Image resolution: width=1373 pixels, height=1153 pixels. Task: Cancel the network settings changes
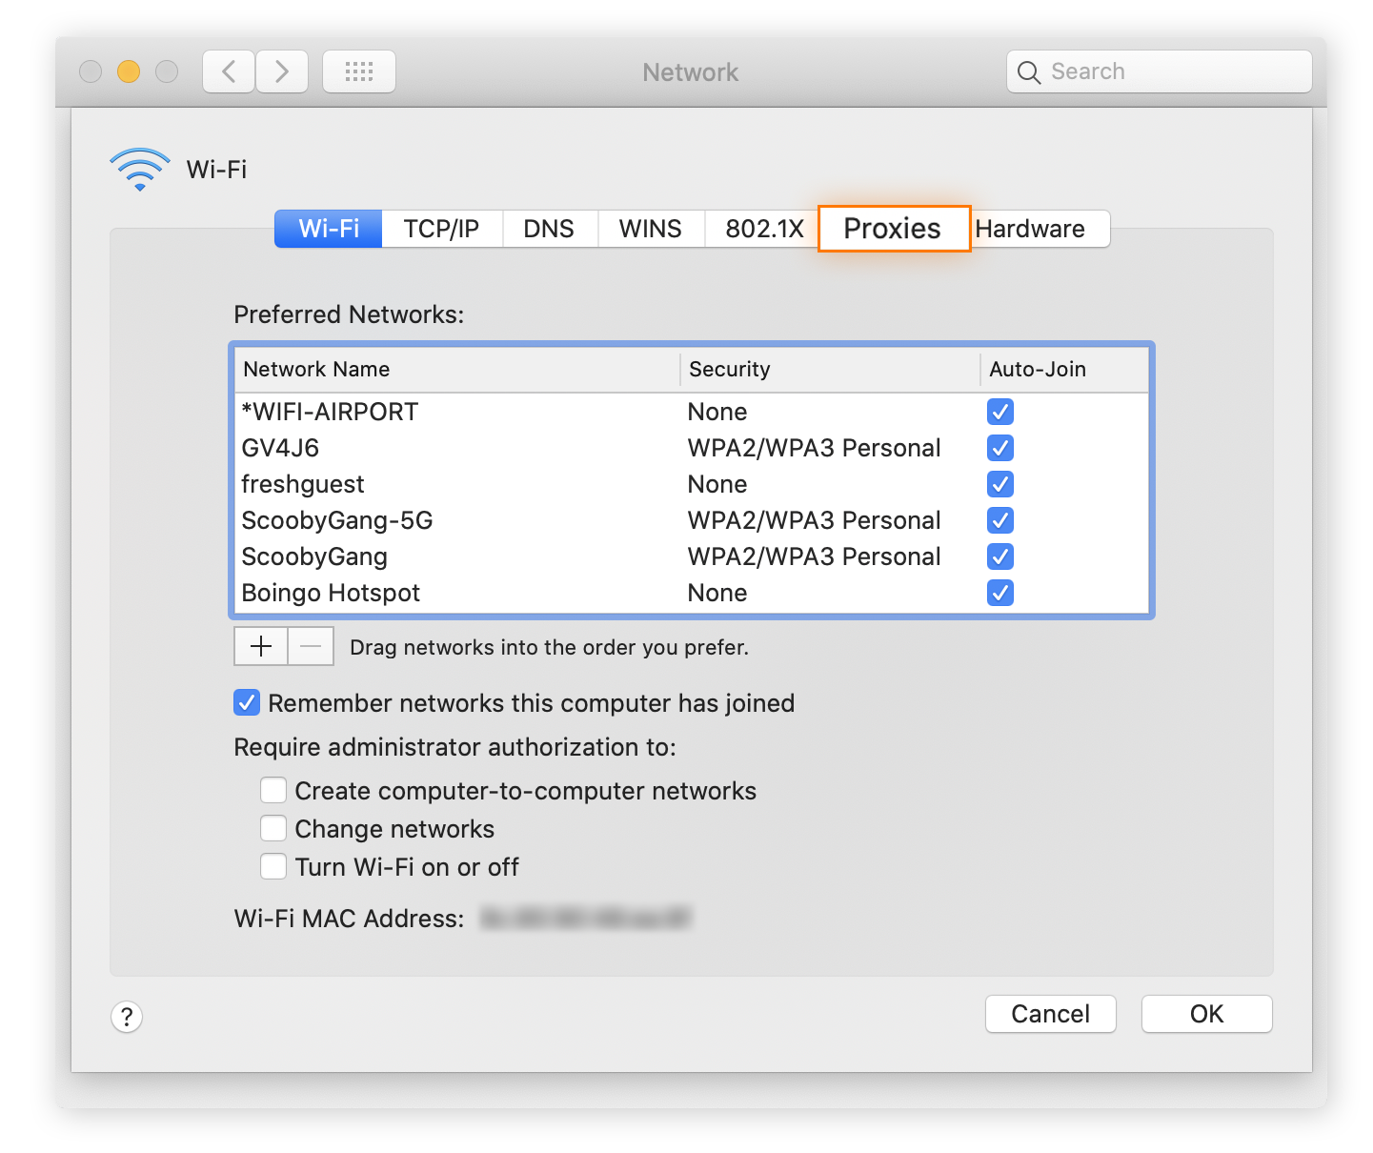tap(1050, 1014)
